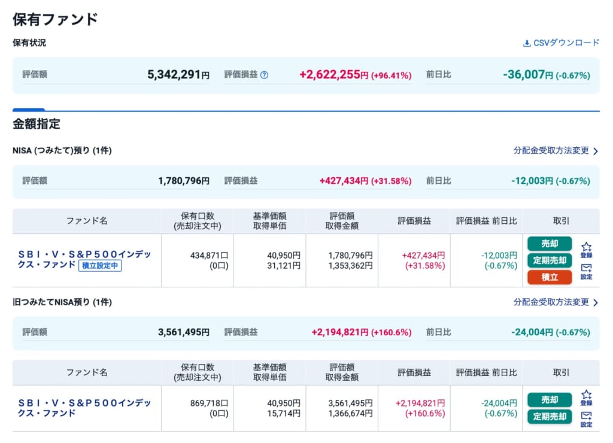Select acquisition amount 1,353,362円

point(350,266)
